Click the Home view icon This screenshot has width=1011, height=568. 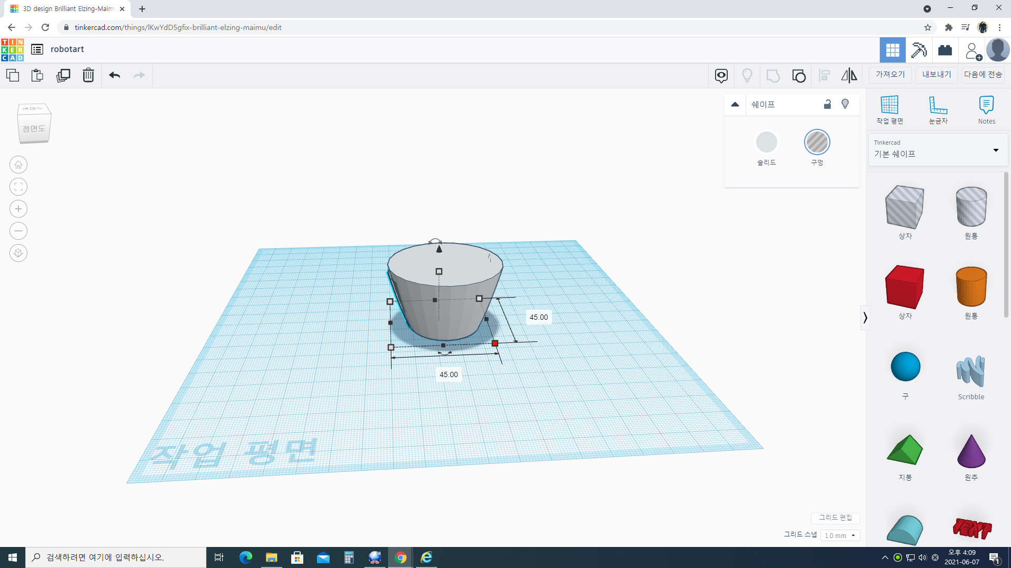coord(18,165)
